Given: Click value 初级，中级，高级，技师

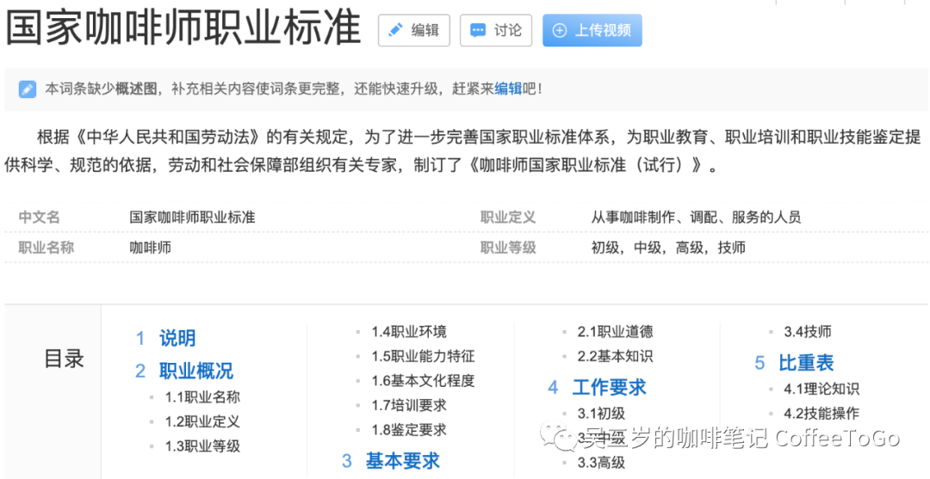Looking at the screenshot, I should (668, 248).
